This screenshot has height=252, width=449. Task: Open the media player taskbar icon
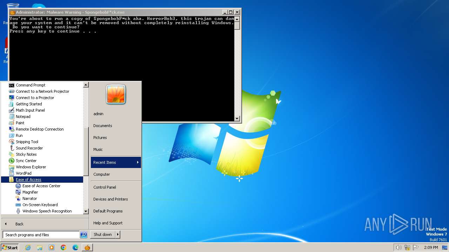click(x=52, y=247)
